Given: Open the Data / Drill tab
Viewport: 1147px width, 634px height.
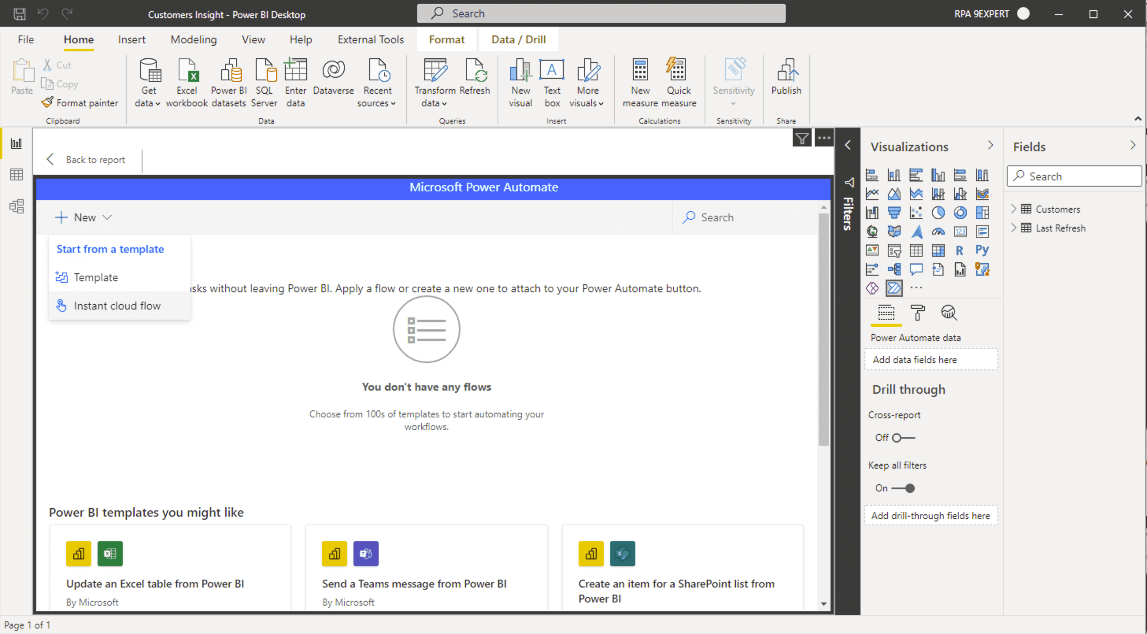Looking at the screenshot, I should (x=518, y=39).
